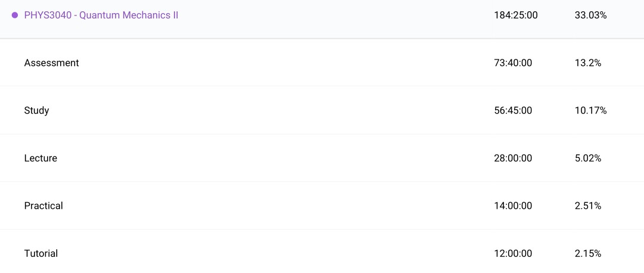
Task: Open the PHYS3040 - Quantum Mechanics II project
Action: click(101, 15)
